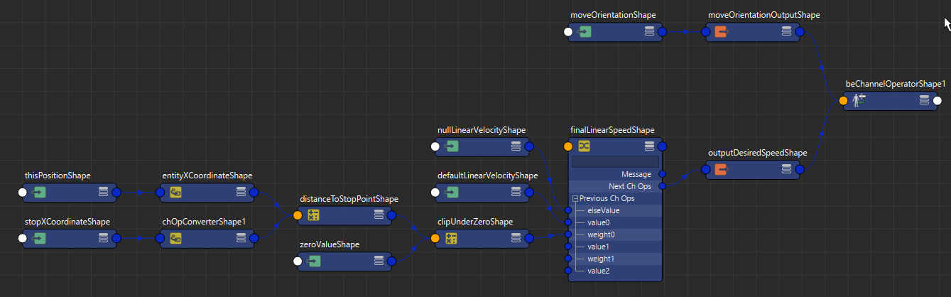The image size is (951, 297).
Task: Click the yellow icon on chOpConverterShape1 node
Action: pos(177,238)
